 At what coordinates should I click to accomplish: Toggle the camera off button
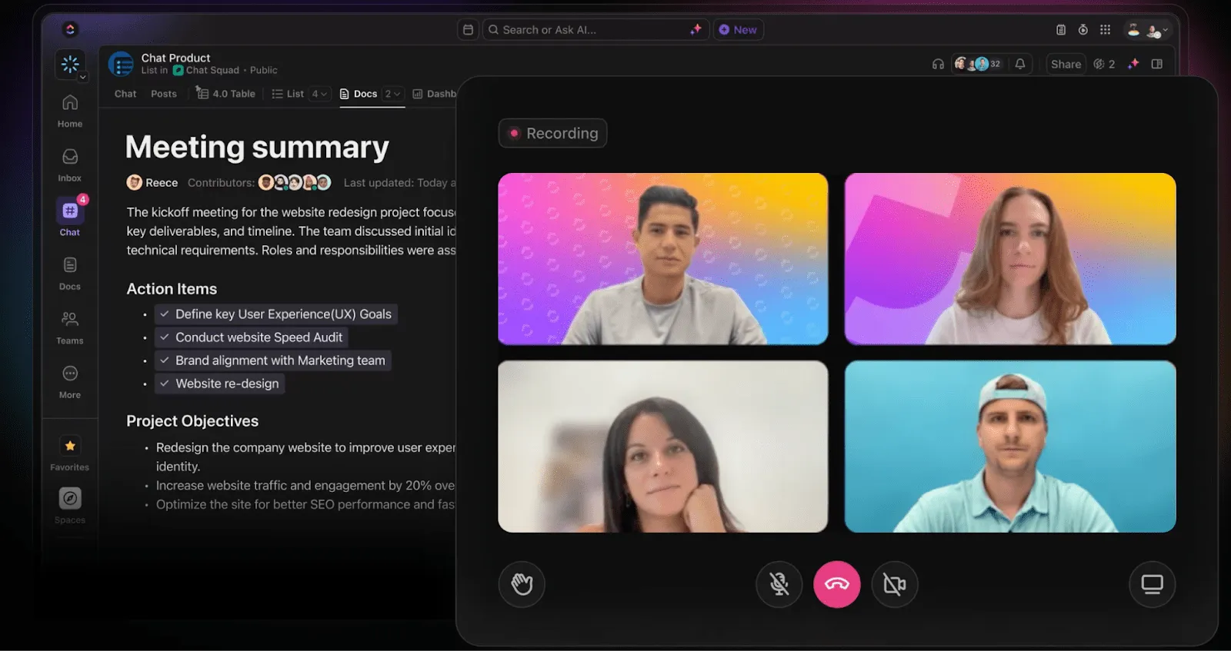(895, 584)
